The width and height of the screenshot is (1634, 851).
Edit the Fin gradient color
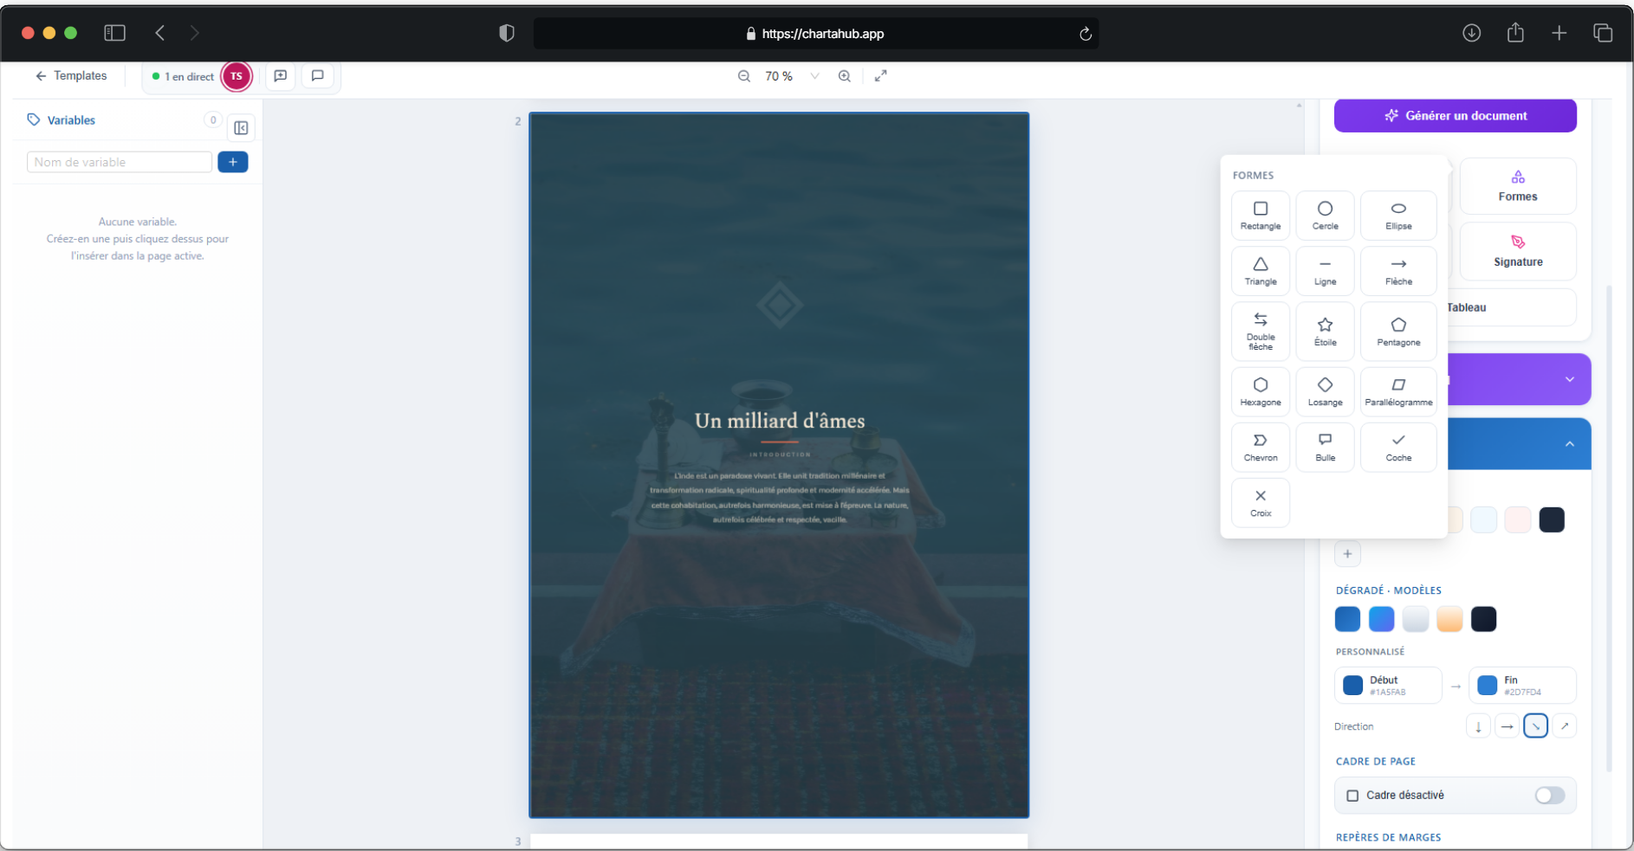click(x=1522, y=686)
